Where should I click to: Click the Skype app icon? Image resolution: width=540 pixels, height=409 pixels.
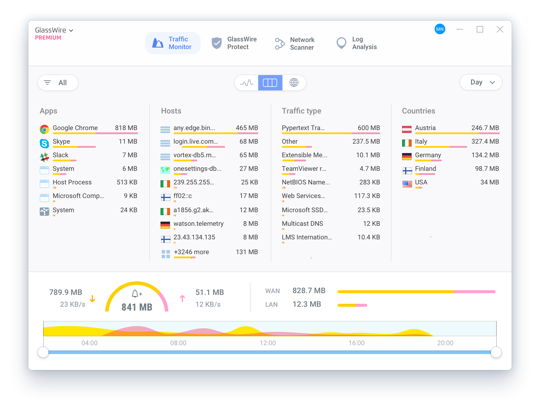click(44, 143)
